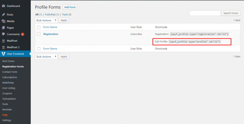Screen dimensions: 244x124
Task: Check the Registration form row checkbox
Action: 39,34
